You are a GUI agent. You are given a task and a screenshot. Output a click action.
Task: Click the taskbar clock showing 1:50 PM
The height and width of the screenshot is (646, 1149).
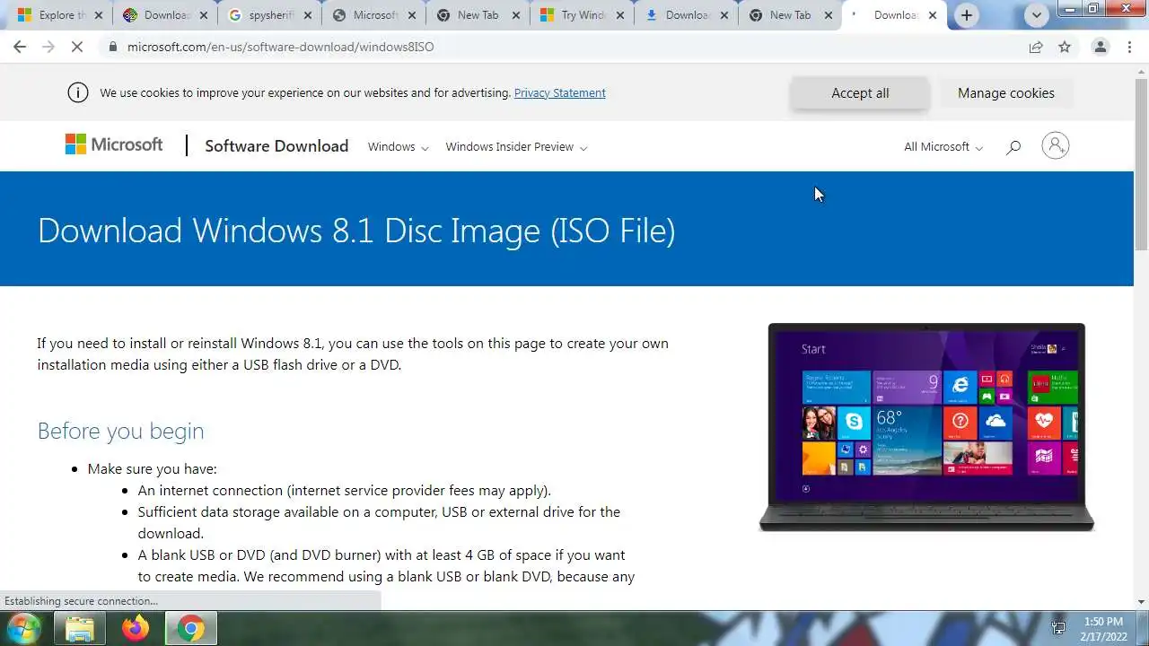coord(1103,628)
